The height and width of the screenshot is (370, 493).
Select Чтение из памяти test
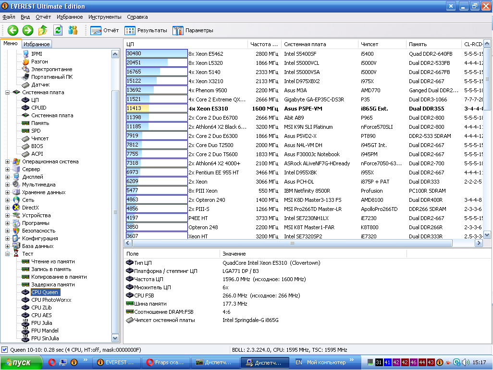click(53, 261)
